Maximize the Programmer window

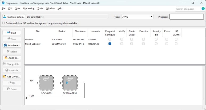[193, 3]
